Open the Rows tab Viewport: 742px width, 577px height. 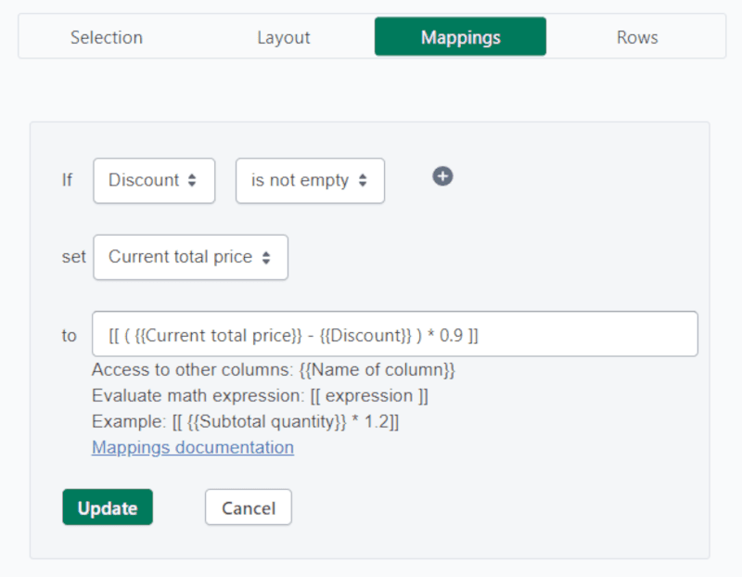[637, 38]
